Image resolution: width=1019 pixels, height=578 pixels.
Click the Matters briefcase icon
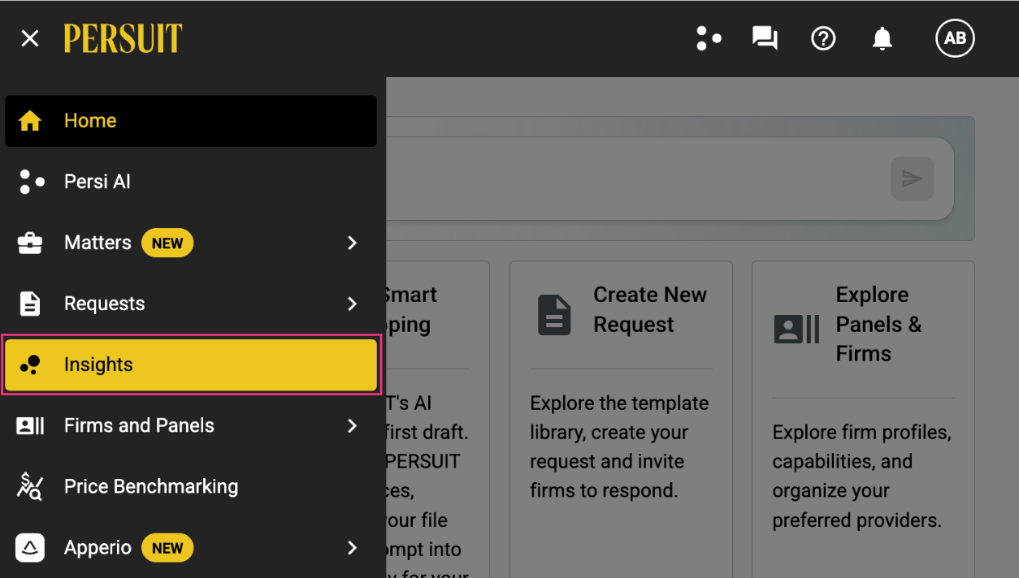pyautogui.click(x=30, y=243)
